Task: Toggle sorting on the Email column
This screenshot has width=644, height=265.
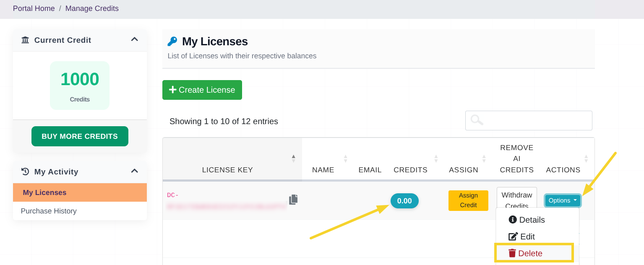Action: [x=370, y=170]
